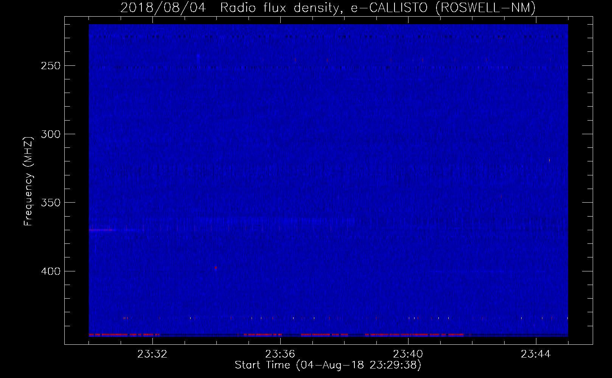Viewport: 612px width, 378px height.
Task: Click the 23:40 time tick label
Action: pos(408,354)
